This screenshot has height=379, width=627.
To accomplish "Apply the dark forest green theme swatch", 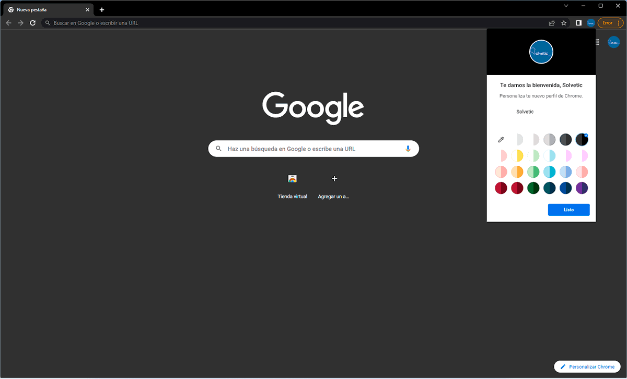I will coord(533,188).
